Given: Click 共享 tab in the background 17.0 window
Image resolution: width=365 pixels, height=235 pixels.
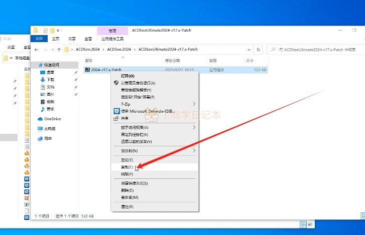Looking at the screenshot, I should coord(11,48).
